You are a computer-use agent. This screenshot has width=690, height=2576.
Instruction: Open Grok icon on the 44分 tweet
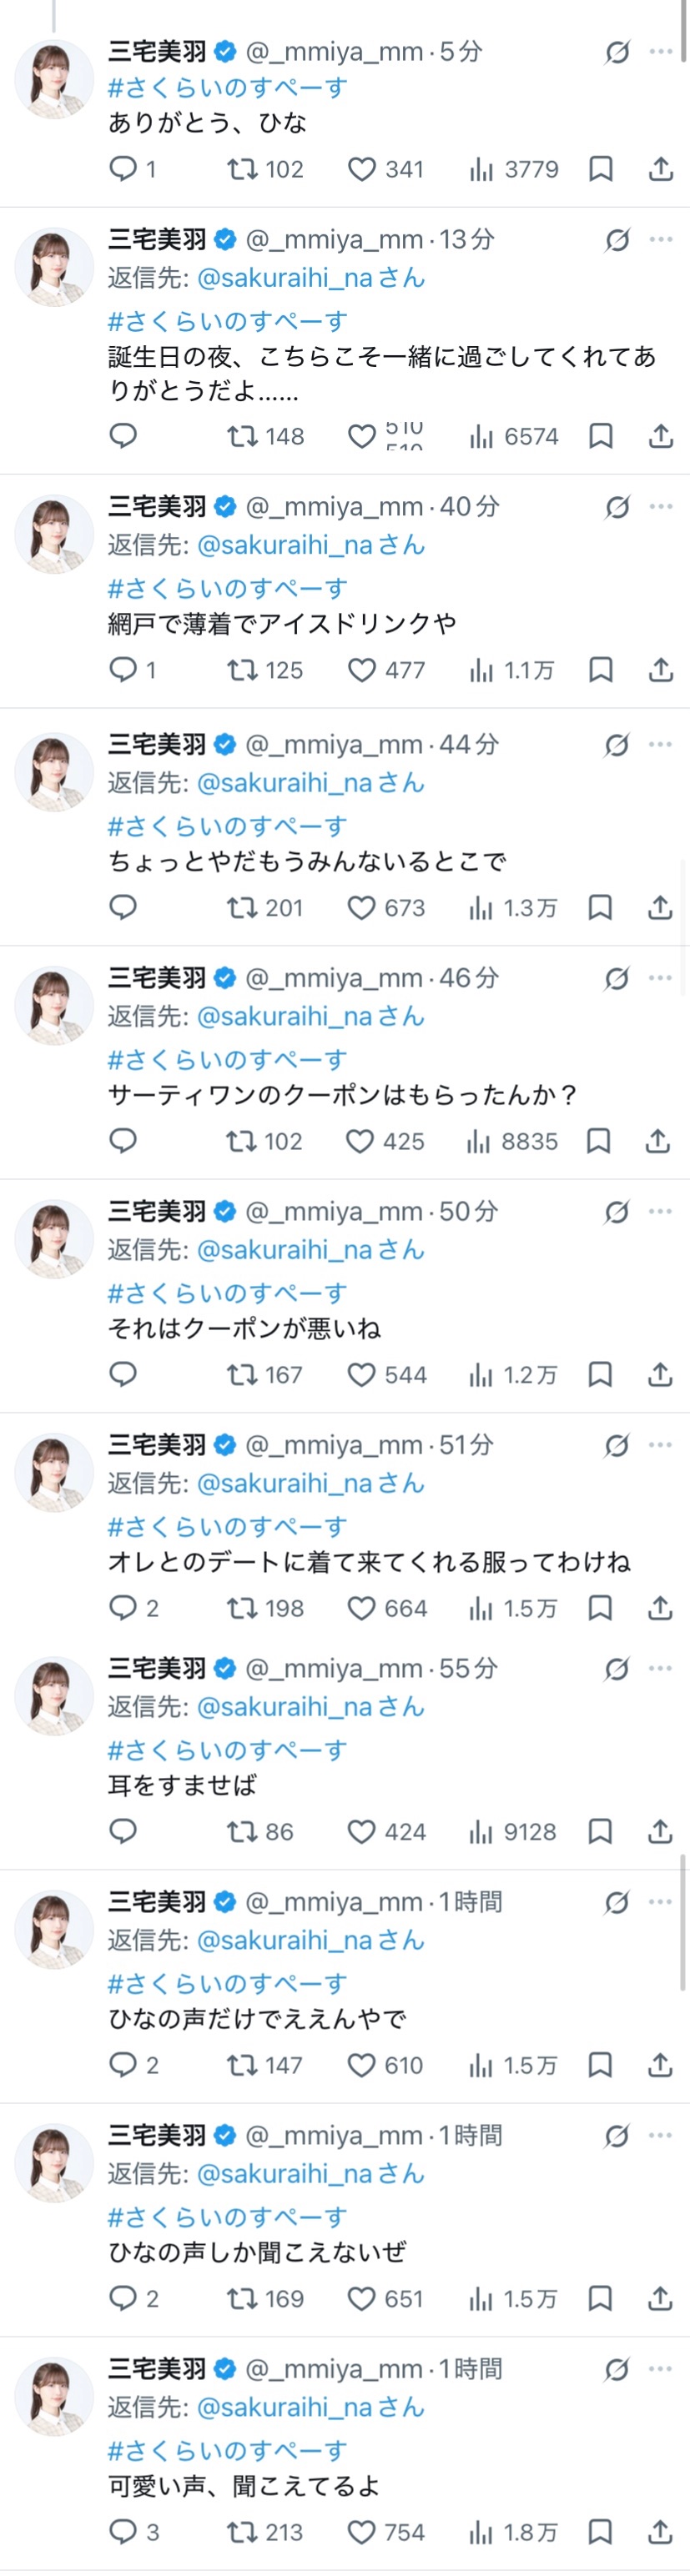pyautogui.click(x=617, y=745)
